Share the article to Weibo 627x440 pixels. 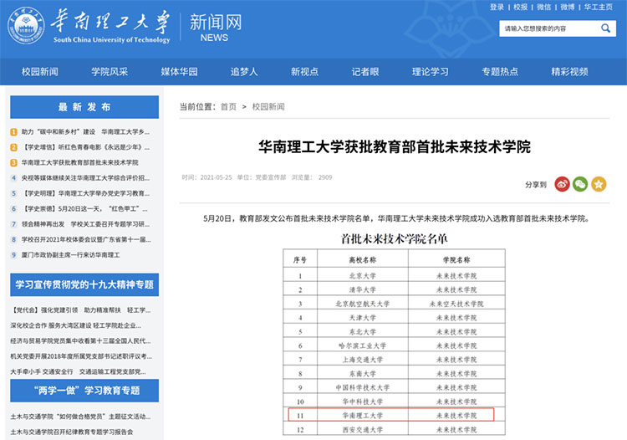coord(562,184)
